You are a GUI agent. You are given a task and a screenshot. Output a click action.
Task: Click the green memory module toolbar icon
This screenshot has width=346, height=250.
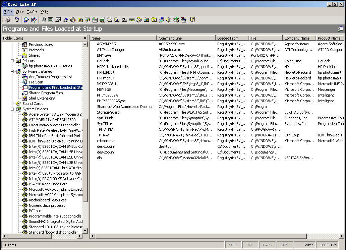[132, 20]
